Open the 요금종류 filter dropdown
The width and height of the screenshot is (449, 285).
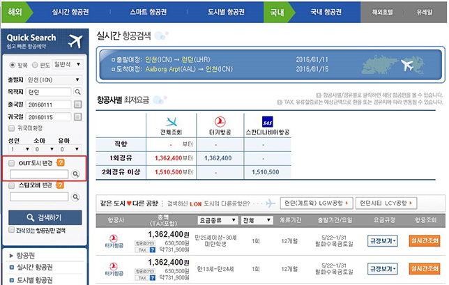218,220
